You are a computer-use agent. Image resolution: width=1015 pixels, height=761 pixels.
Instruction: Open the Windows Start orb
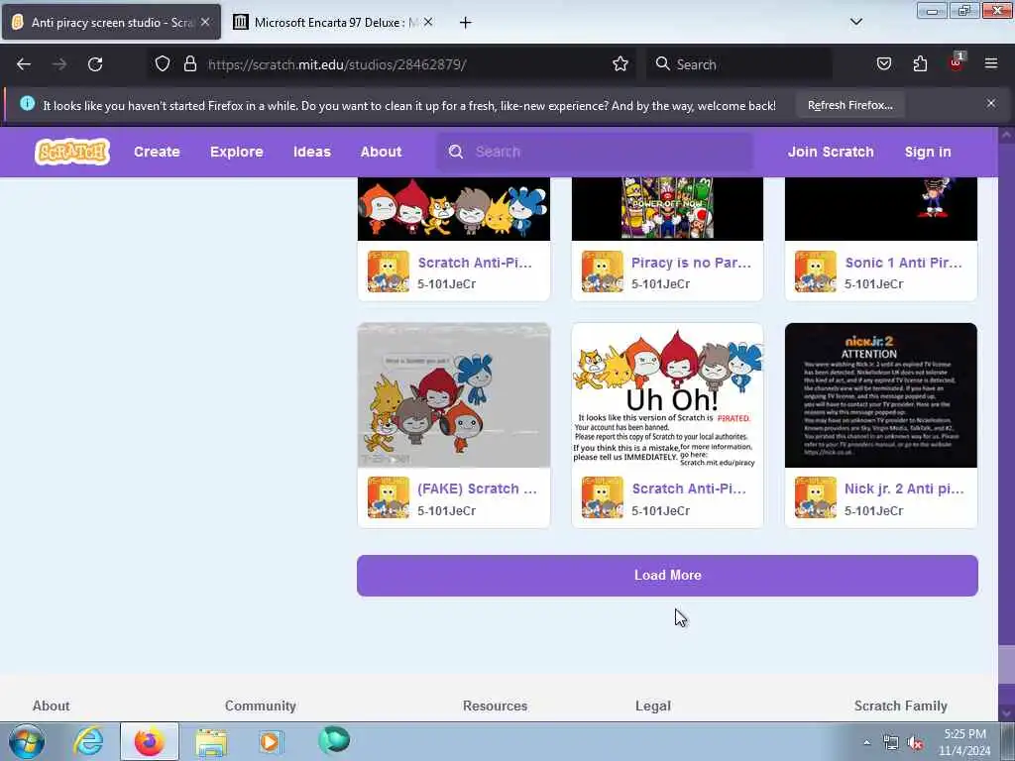(x=27, y=741)
